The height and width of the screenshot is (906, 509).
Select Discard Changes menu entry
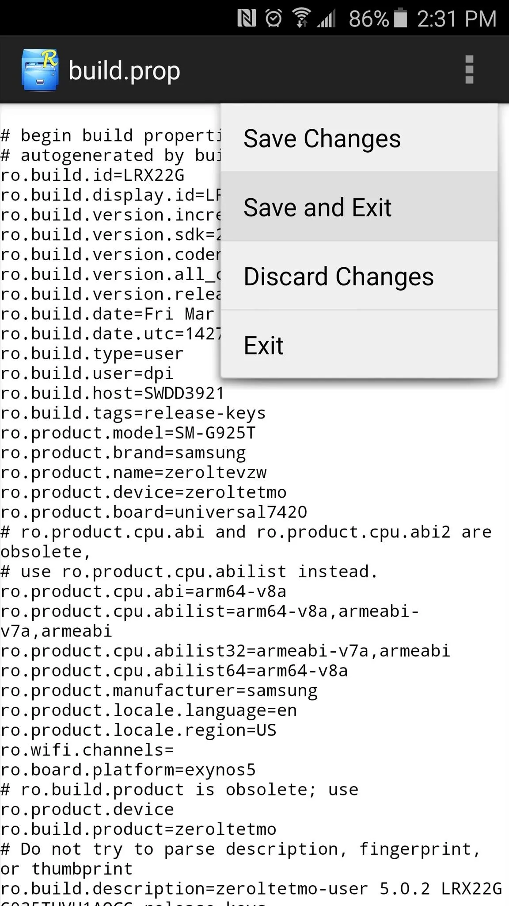point(359,276)
